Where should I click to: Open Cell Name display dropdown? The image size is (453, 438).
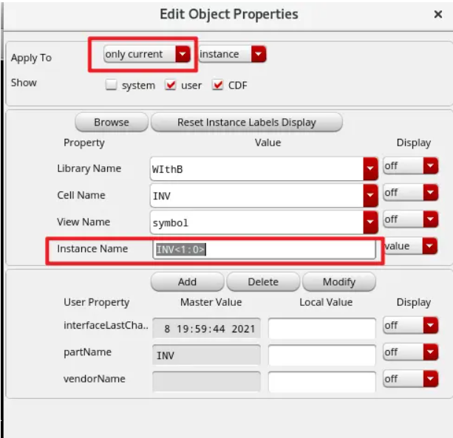(x=411, y=193)
